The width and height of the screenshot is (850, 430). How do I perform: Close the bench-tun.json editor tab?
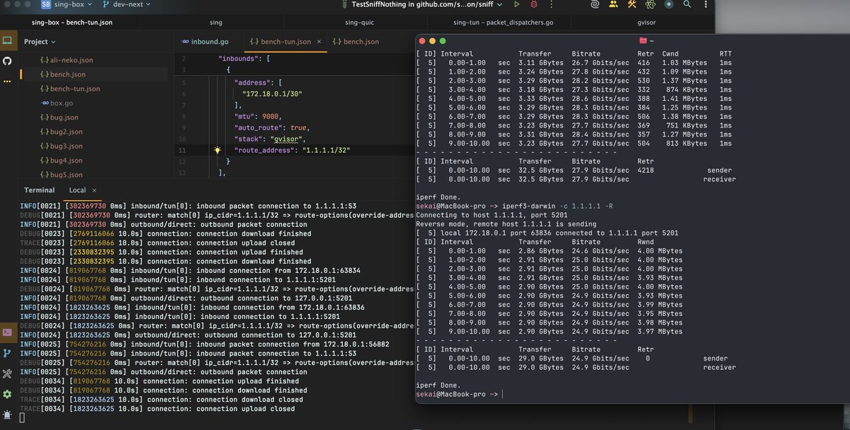point(319,42)
